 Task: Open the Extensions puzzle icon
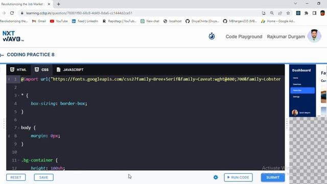point(306,13)
